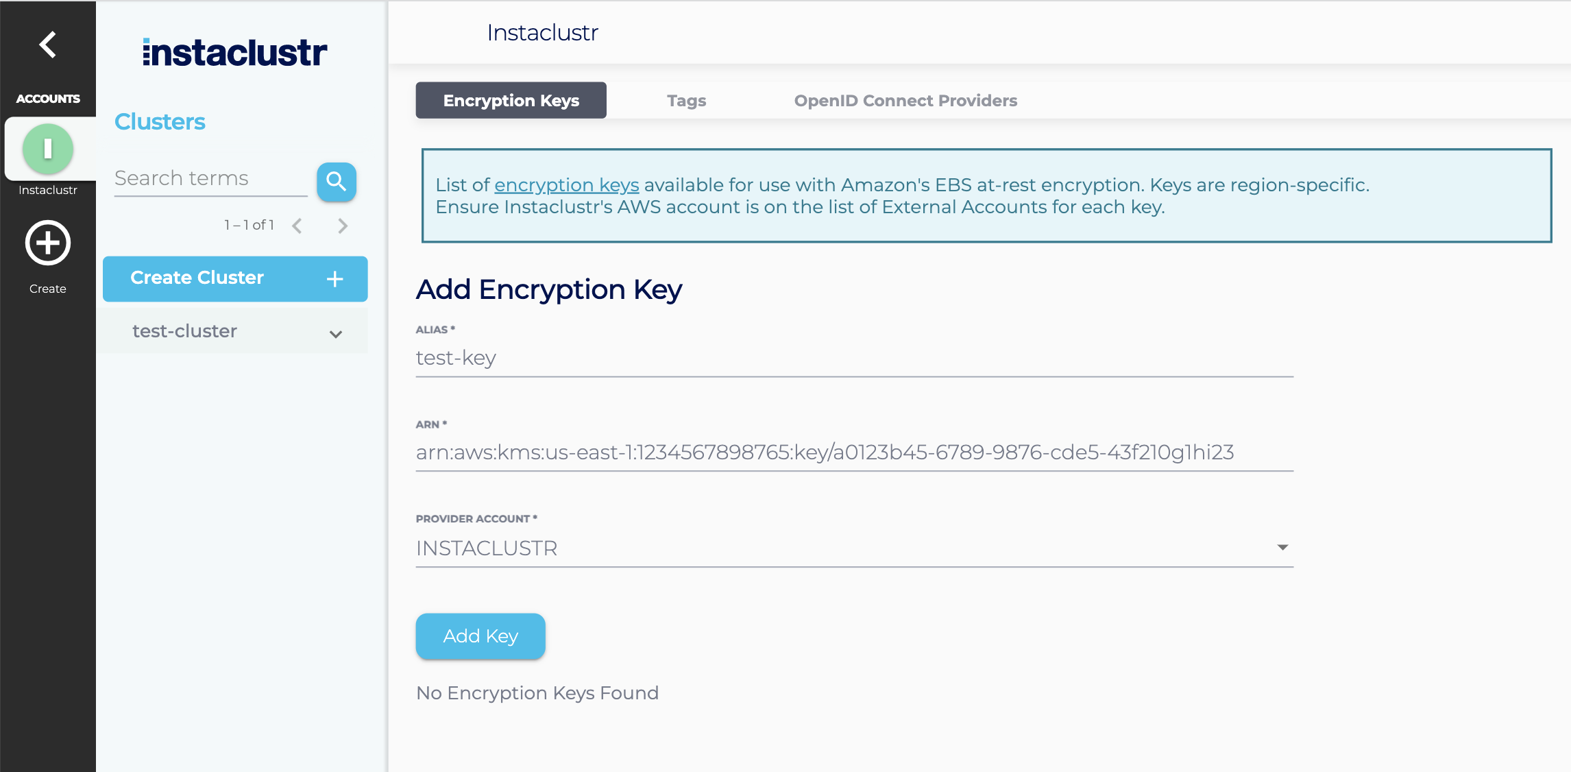
Task: Expand the test-cluster entry
Action: point(335,334)
